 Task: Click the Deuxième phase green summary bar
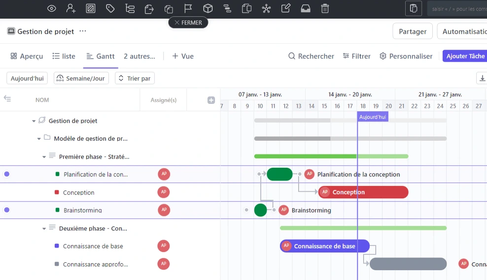coord(363,228)
